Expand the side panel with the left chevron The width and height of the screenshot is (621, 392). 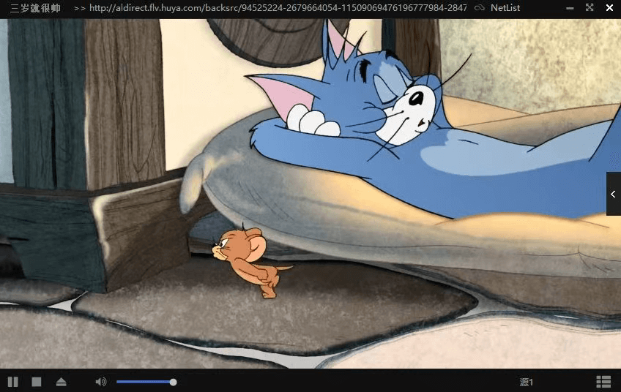coord(614,194)
